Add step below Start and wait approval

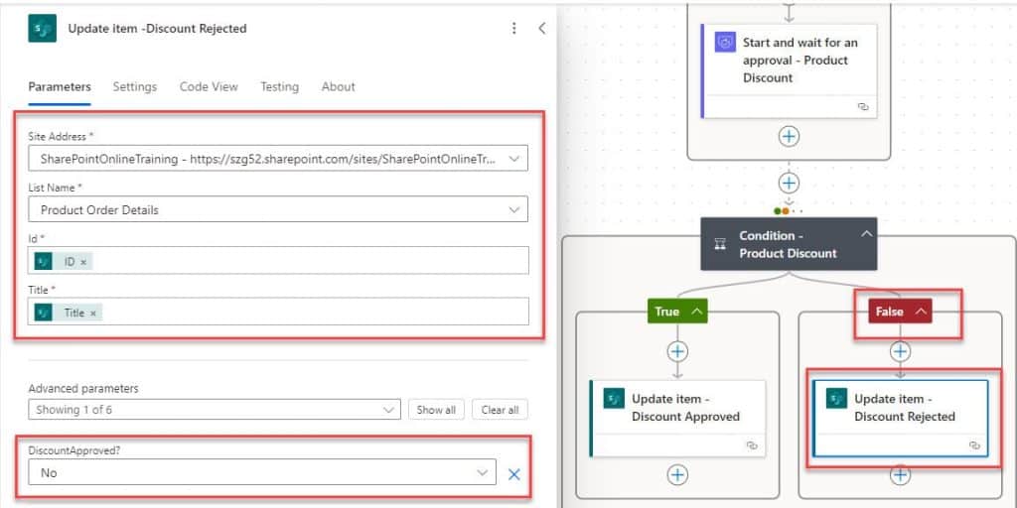pyautogui.click(x=789, y=137)
